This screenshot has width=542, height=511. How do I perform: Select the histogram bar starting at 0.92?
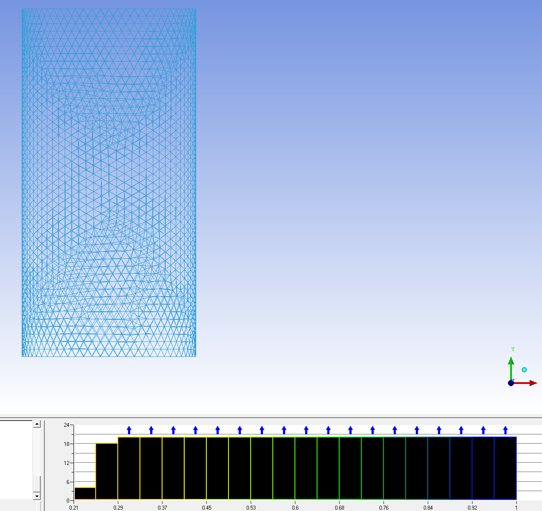483,468
